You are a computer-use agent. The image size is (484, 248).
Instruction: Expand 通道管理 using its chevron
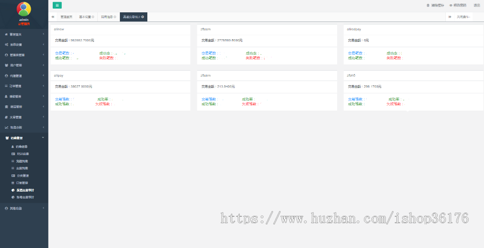(x=44, y=107)
